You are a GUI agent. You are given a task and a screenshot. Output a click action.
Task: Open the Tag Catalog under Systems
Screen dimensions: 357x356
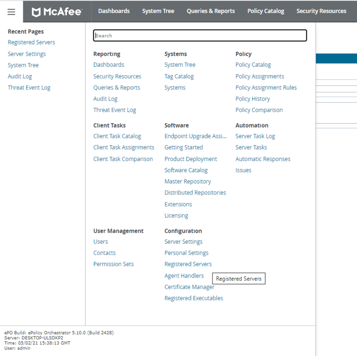coord(179,76)
